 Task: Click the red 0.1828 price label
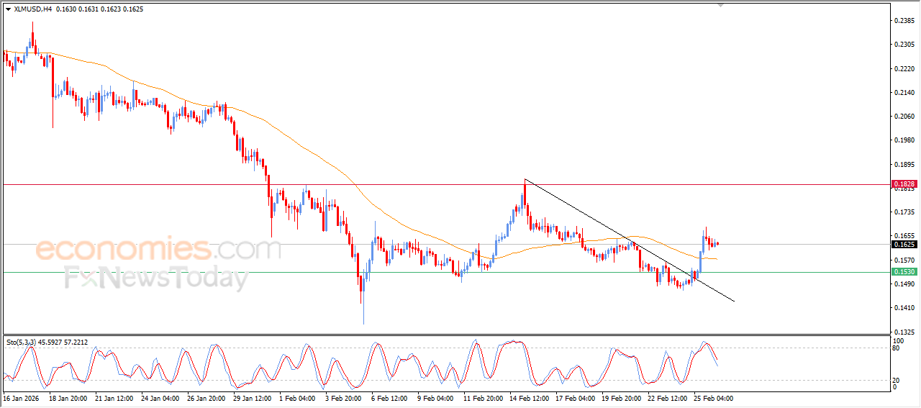tap(904, 184)
